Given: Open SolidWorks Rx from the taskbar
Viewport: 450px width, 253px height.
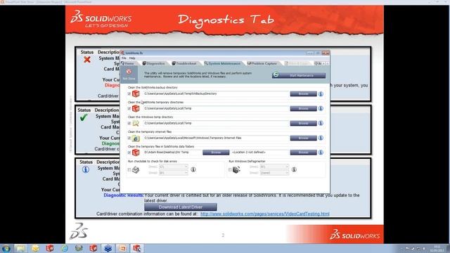Looking at the screenshot, I should click(137, 248).
